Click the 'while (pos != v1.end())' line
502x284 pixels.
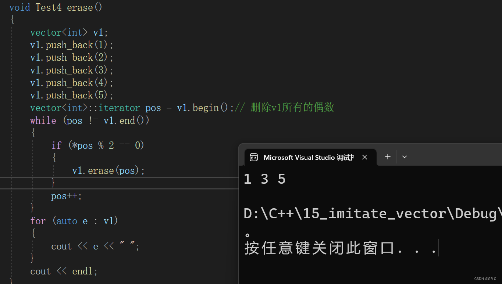(90, 121)
